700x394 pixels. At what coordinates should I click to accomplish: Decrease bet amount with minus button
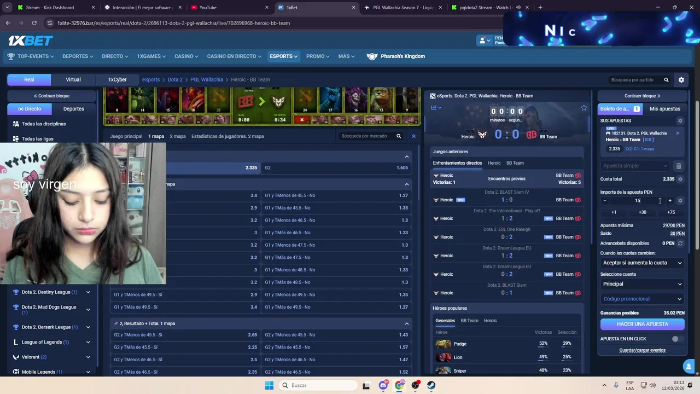coord(604,201)
